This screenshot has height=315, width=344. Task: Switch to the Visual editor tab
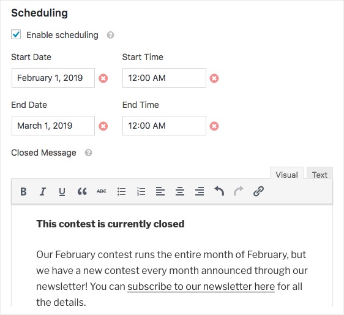point(286,175)
